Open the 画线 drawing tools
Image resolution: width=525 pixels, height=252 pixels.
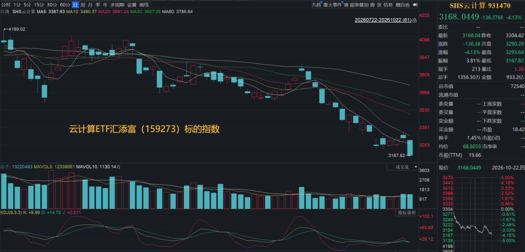(144, 5)
